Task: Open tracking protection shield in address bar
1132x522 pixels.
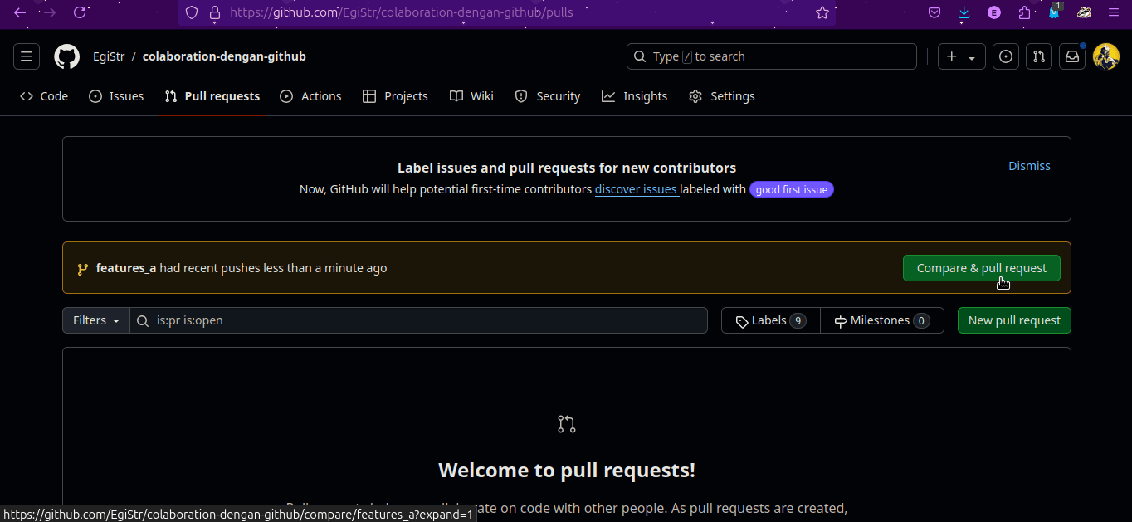Action: coord(192,12)
